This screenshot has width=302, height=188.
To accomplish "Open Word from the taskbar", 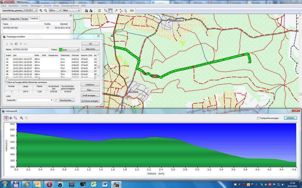I will pyautogui.click(x=105, y=184).
